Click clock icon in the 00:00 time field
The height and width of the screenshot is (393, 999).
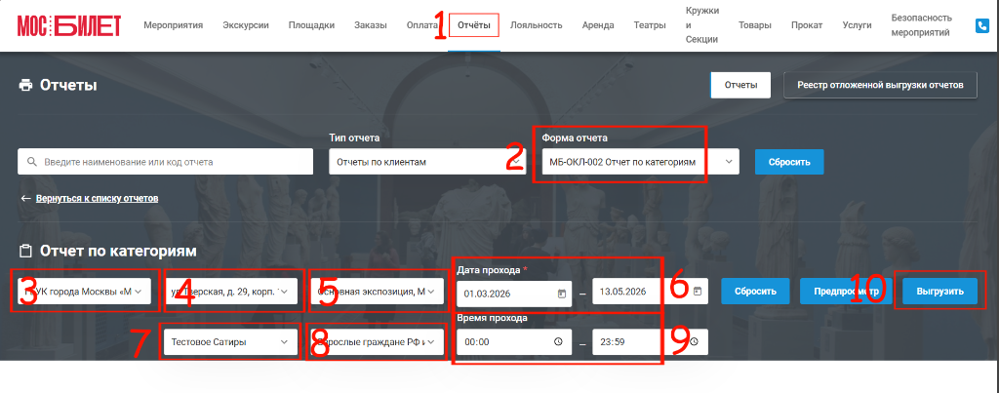click(x=559, y=342)
